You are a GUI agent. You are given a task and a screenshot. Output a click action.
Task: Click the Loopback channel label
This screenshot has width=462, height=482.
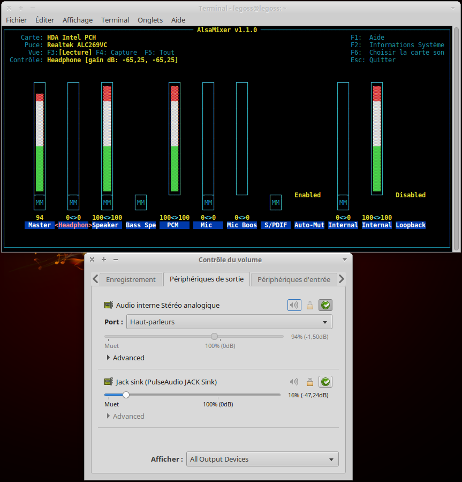click(x=411, y=225)
